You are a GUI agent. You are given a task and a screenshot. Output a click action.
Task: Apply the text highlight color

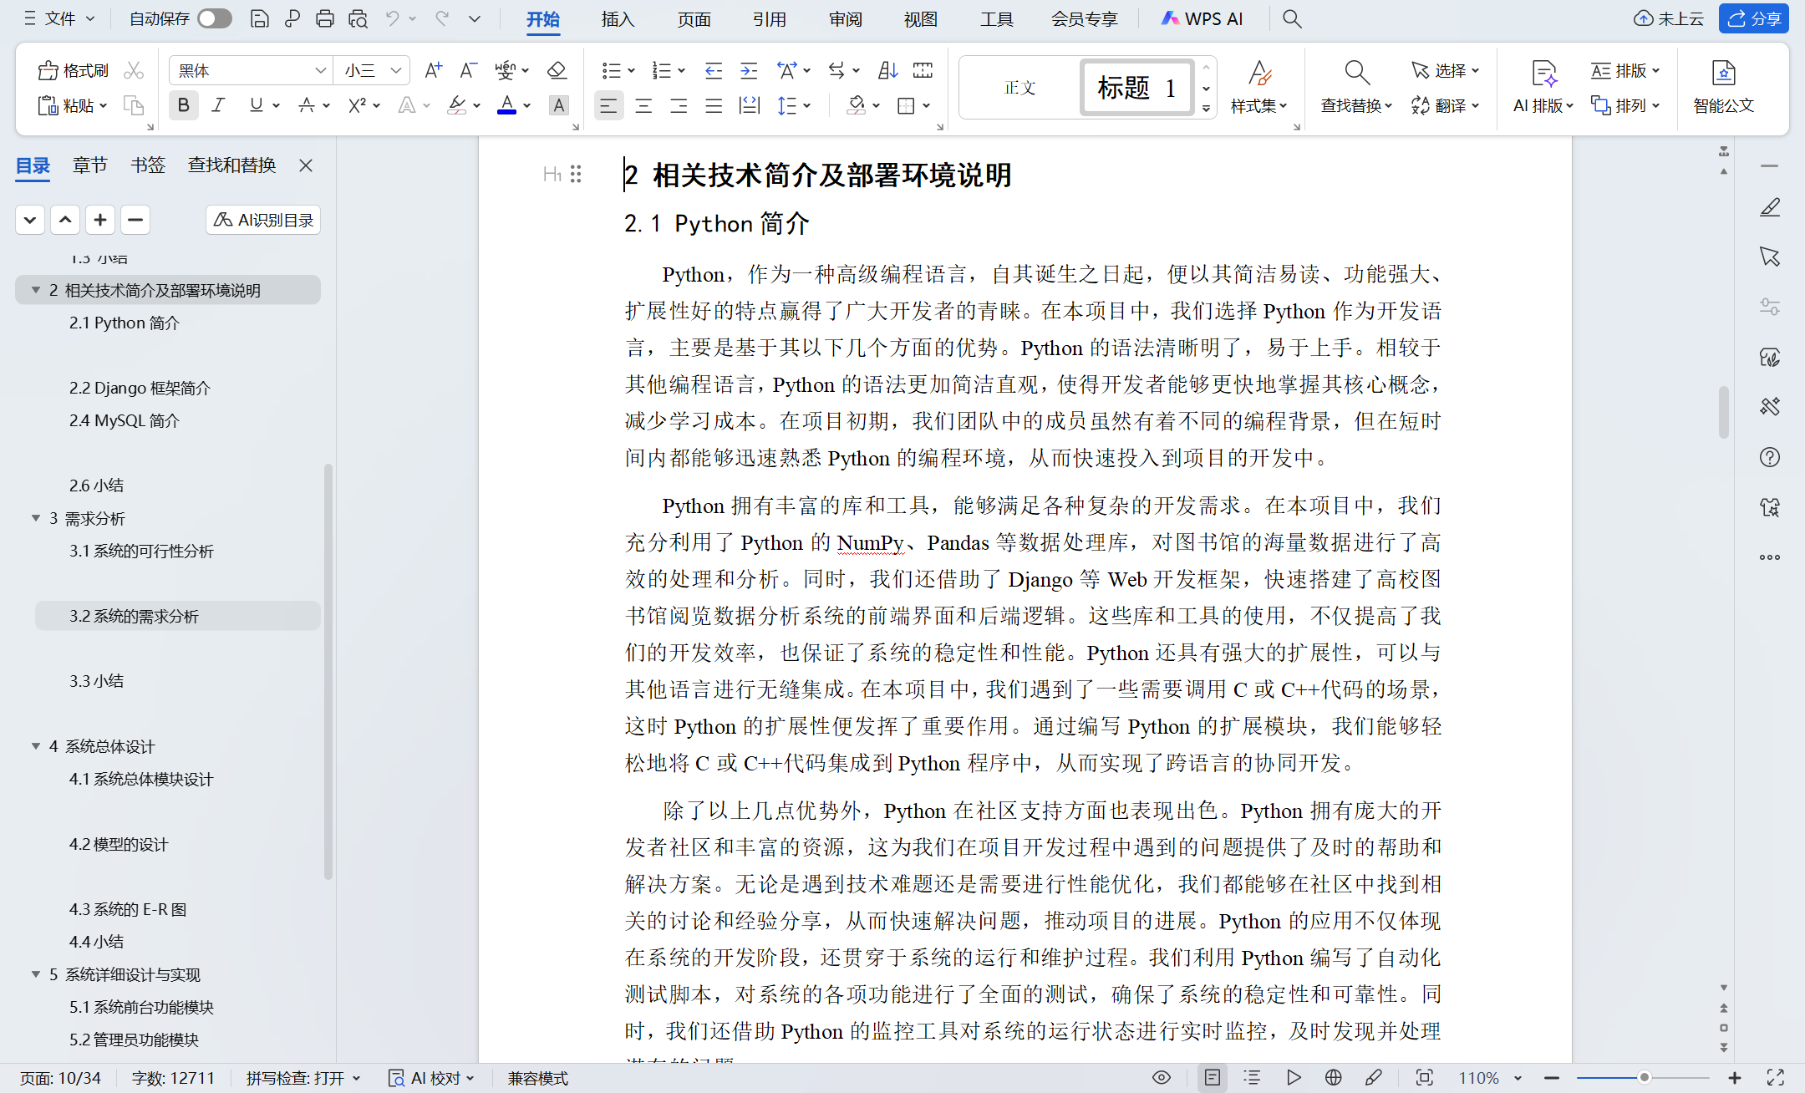tap(456, 105)
